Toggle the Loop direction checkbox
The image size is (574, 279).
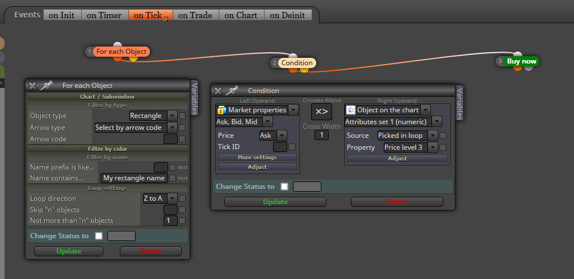182,198
